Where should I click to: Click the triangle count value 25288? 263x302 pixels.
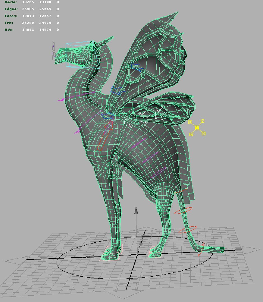28,23
